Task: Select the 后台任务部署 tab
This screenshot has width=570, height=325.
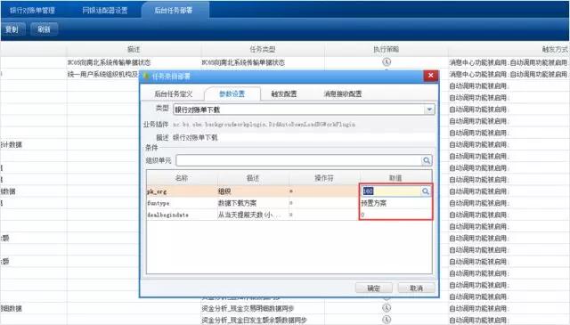Action: pos(174,10)
